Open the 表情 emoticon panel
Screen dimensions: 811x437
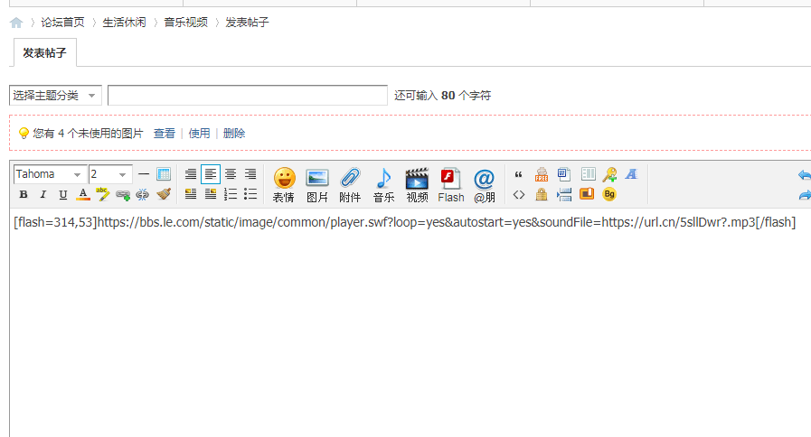(284, 185)
